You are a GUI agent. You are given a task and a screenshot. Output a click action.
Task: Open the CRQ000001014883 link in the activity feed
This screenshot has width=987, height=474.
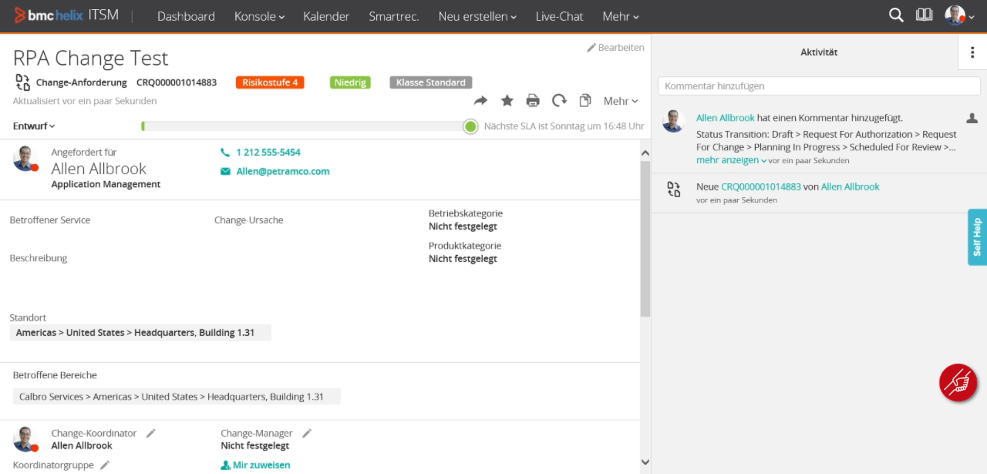(x=761, y=187)
